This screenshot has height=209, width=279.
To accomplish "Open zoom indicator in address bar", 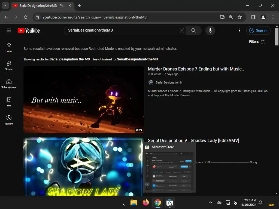I will coord(231,17).
